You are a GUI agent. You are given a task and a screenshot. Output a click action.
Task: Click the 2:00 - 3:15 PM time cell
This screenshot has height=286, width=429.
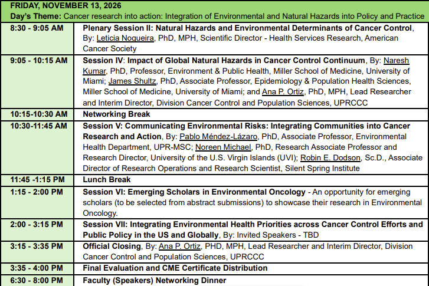click(37, 225)
